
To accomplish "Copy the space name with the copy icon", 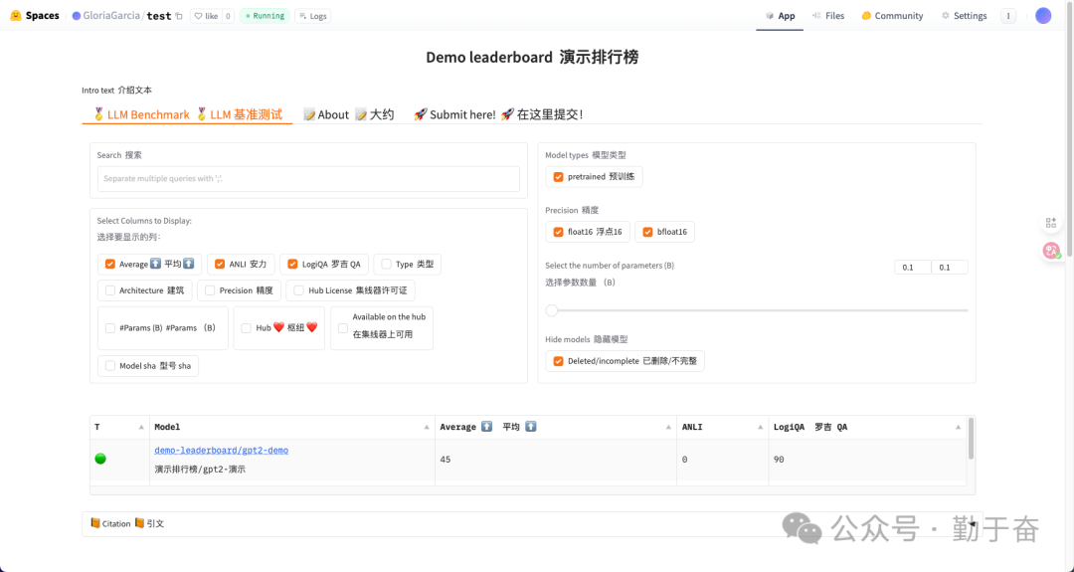I will [x=179, y=16].
